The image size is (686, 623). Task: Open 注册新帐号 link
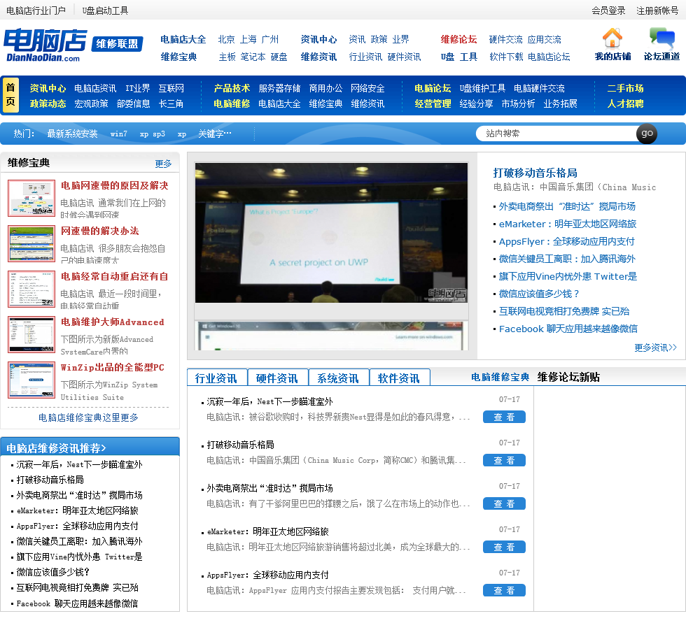[x=657, y=10]
